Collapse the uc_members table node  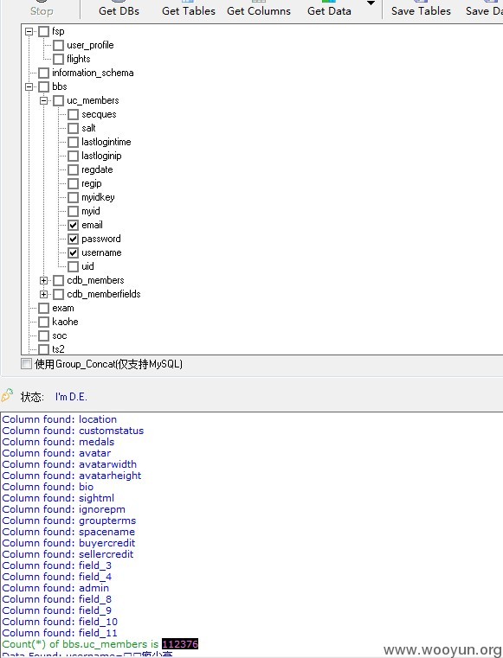[43, 100]
